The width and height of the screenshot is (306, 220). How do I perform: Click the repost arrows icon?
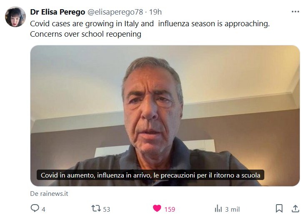(x=96, y=208)
